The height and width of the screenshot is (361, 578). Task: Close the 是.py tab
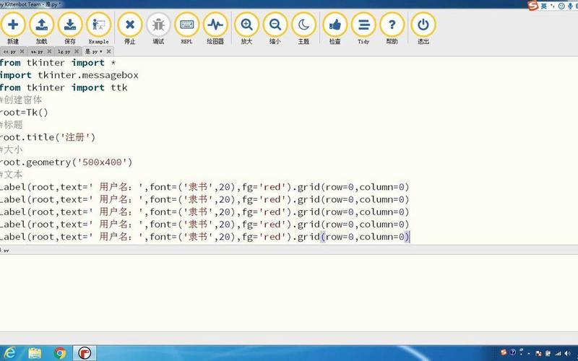point(109,51)
